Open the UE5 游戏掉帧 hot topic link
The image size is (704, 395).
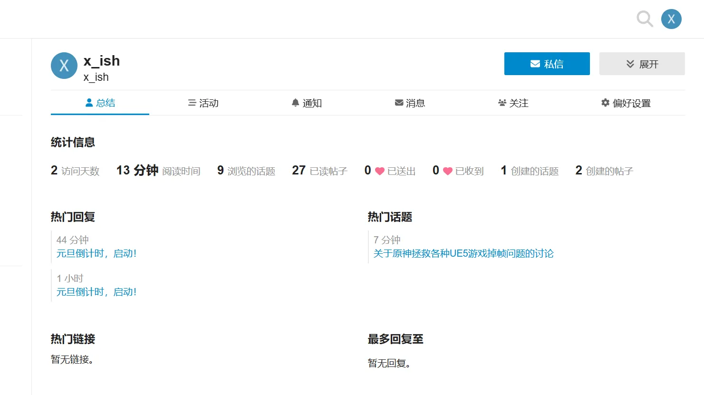pyautogui.click(x=463, y=253)
